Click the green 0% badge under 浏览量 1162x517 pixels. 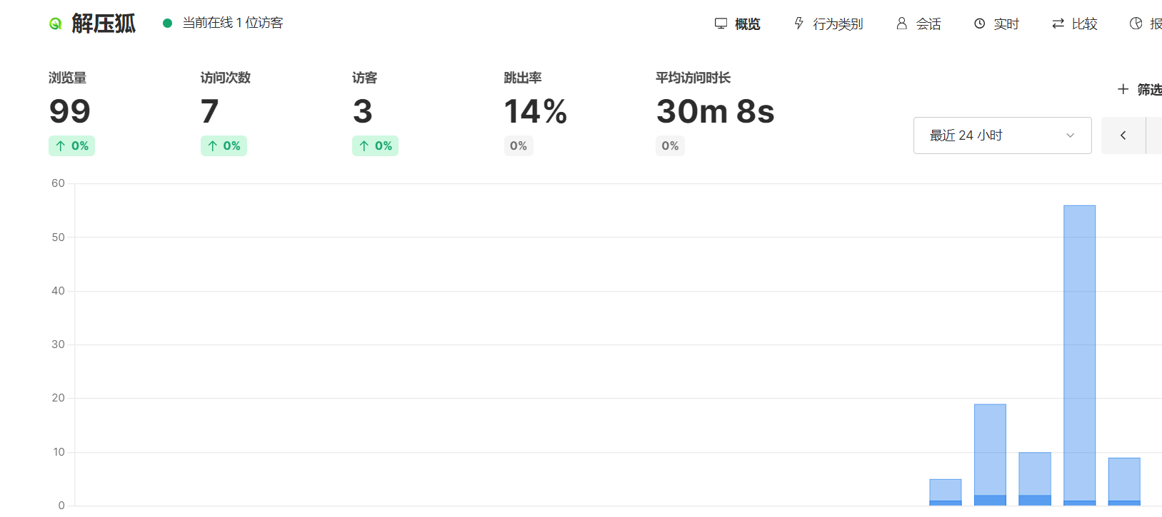point(71,145)
